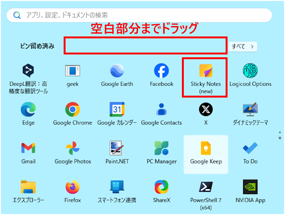Open the To Do app
Image resolution: width=285 pixels, height=215 pixels.
tap(250, 152)
